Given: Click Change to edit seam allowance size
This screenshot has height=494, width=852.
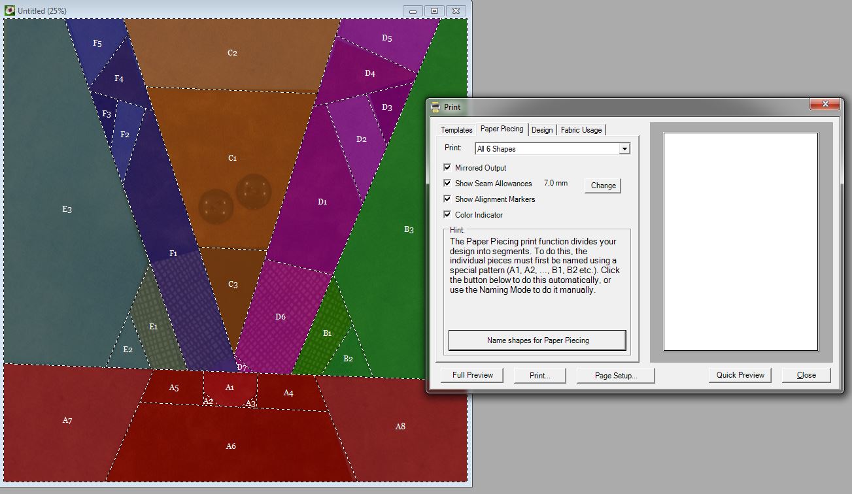Looking at the screenshot, I should coord(602,186).
